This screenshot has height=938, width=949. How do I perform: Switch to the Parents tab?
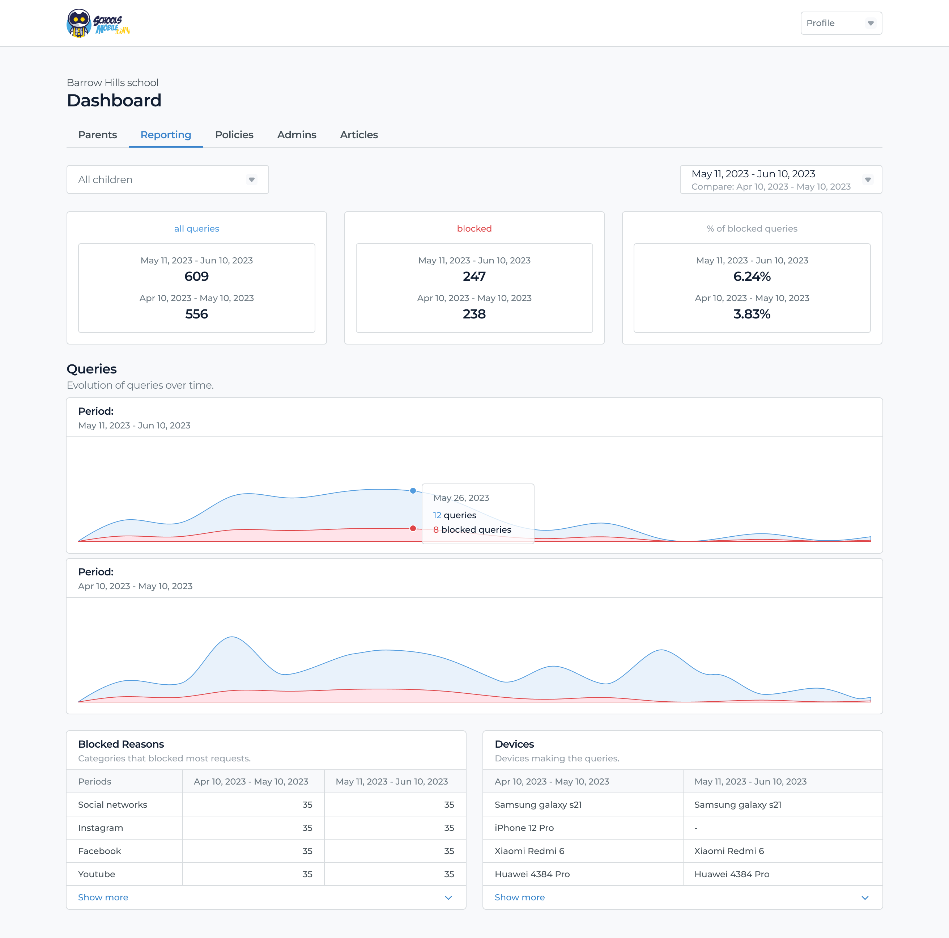pyautogui.click(x=97, y=135)
